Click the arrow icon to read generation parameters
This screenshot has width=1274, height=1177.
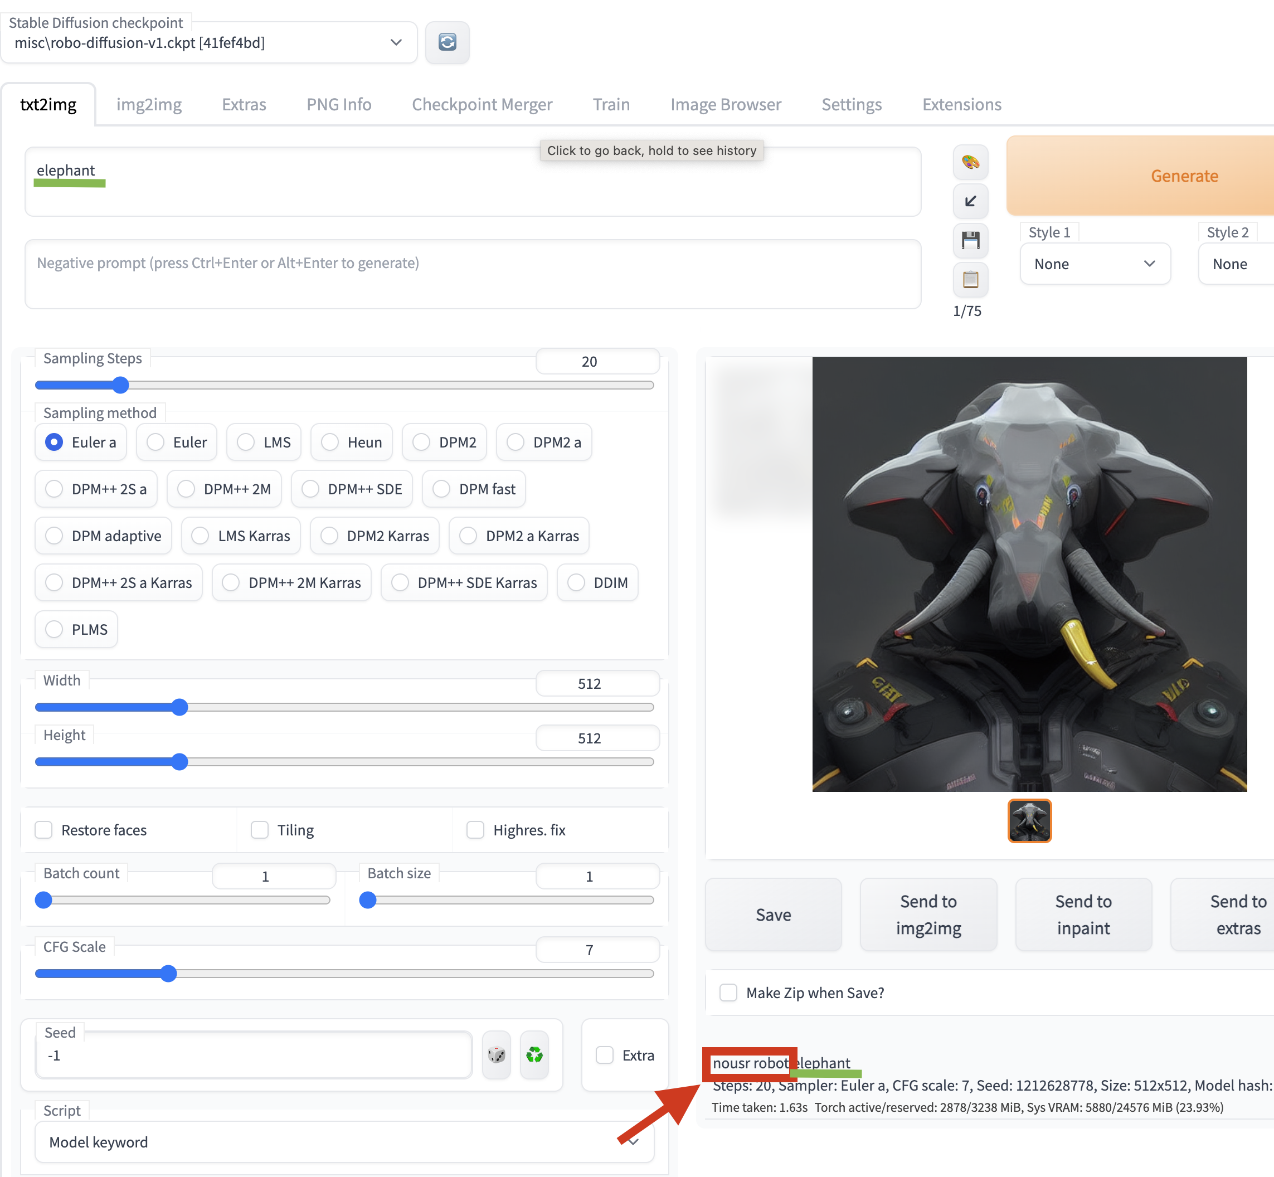pos(970,201)
